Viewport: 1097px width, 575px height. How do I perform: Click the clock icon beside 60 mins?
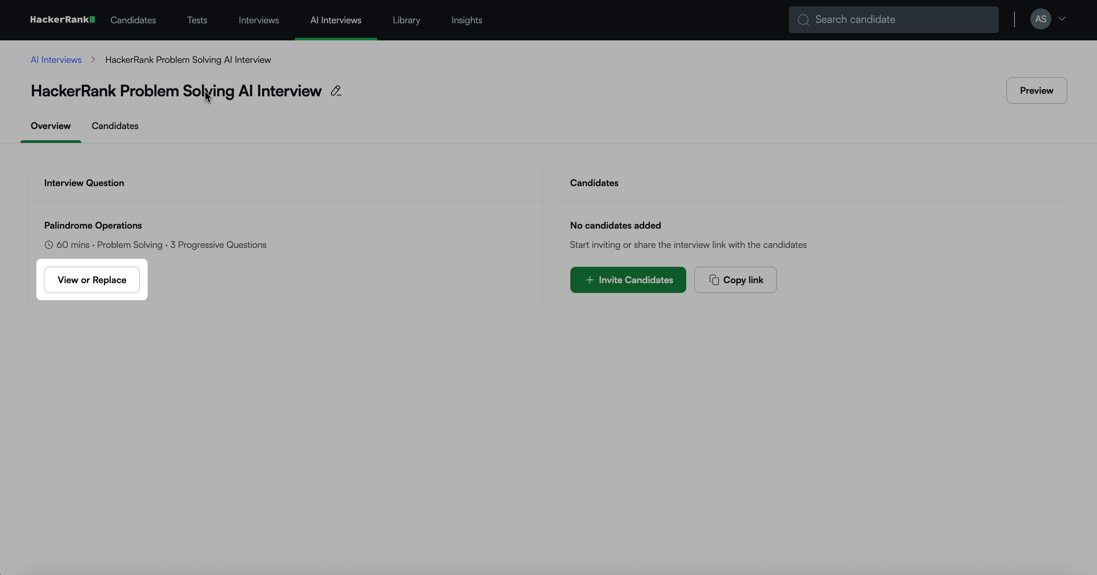[49, 245]
